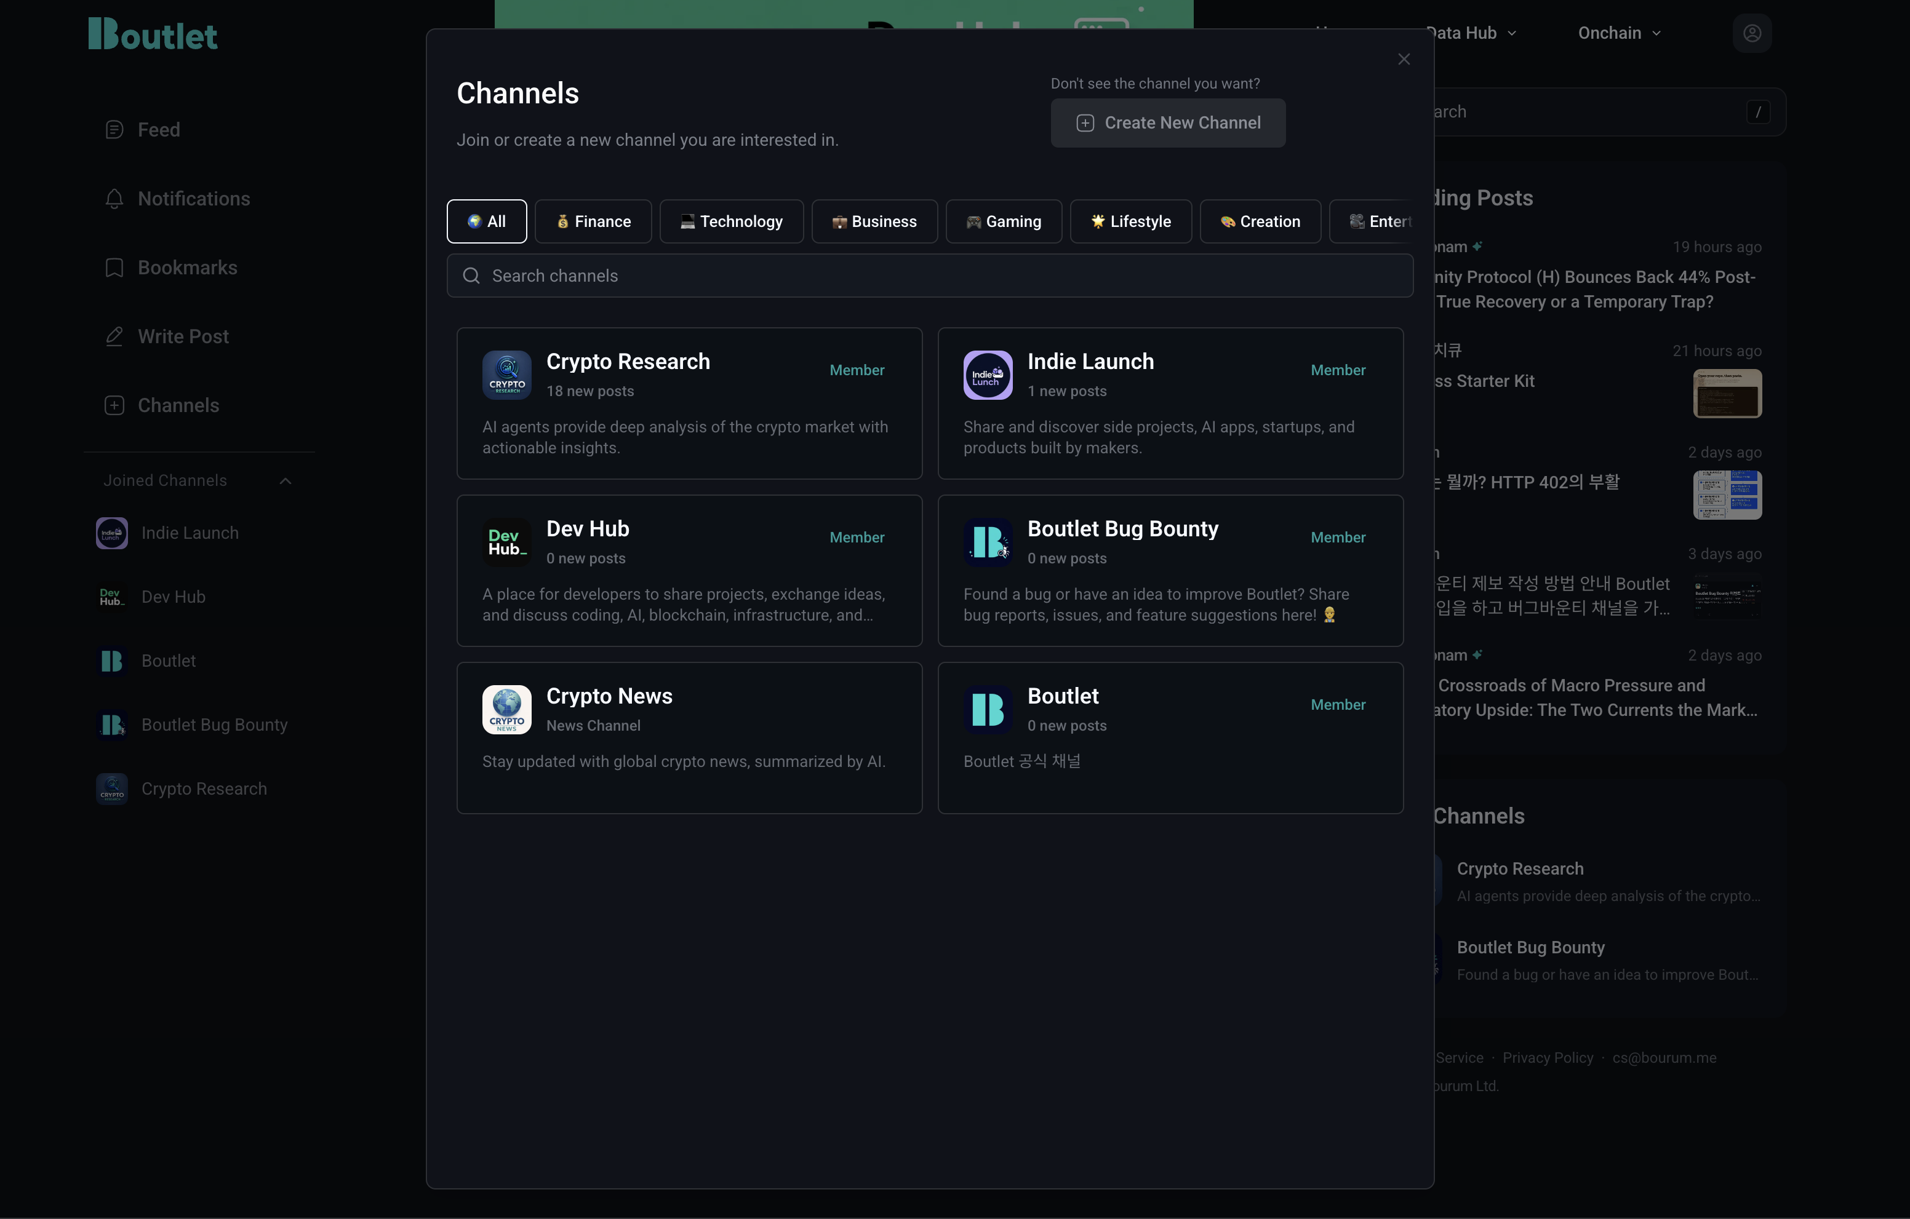Click the Crypto News card logo

[x=507, y=710]
